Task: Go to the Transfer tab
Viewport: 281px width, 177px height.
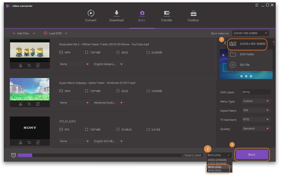Action: point(167,16)
